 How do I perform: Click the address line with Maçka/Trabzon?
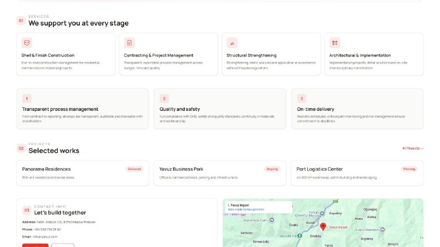coord(59,222)
